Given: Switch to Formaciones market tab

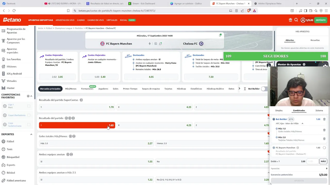Looking at the screenshot, I should coord(87,89).
